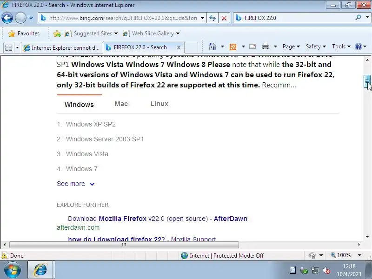Image resolution: width=372 pixels, height=279 pixels.
Task: Click the search box containing FIREFOX 22.0
Action: click(x=298, y=18)
